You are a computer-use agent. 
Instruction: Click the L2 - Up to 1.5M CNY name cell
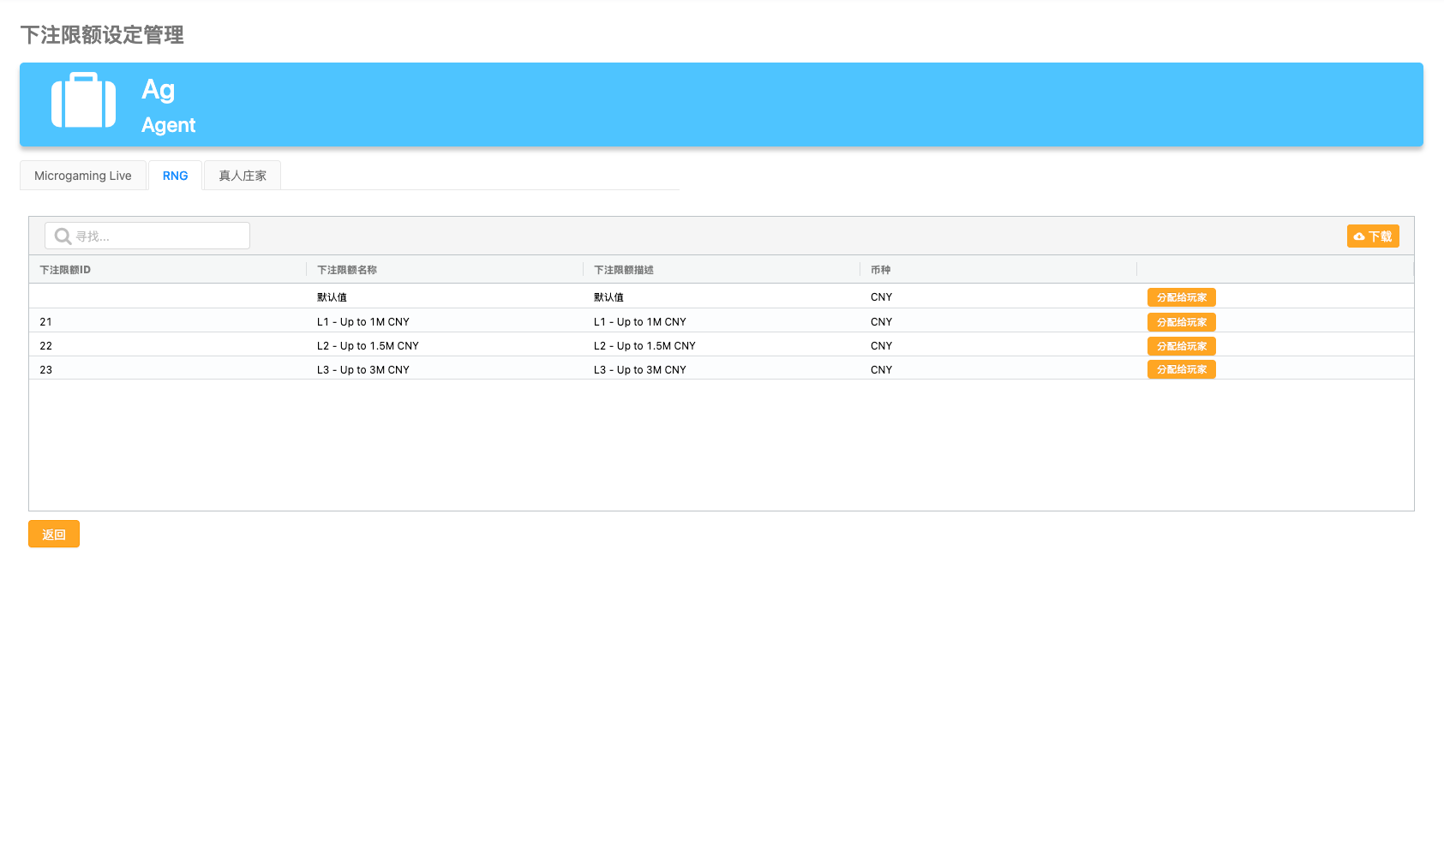(x=368, y=346)
